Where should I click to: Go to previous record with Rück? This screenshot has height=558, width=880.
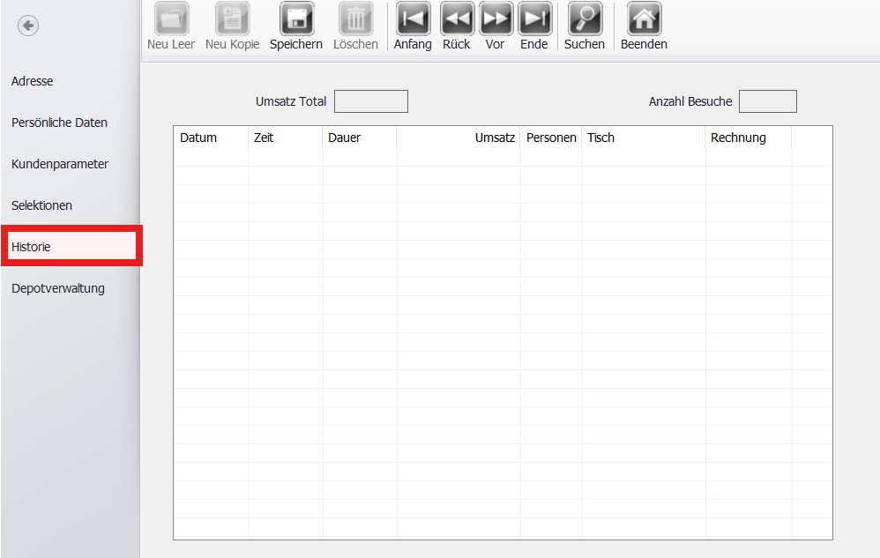457,19
